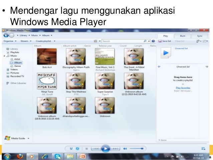Image resolution: width=213 pixels, height=160 pixels.
Task: Select the Fine Music, Vol. 1 album cover
Action: pos(105,56)
